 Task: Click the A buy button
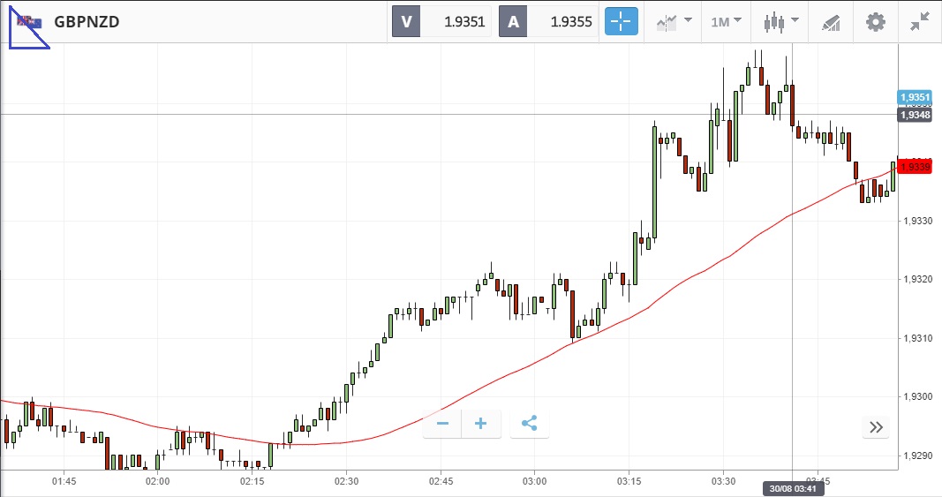pos(513,22)
